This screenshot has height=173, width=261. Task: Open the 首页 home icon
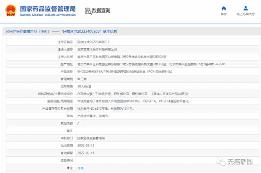pos(224,8)
